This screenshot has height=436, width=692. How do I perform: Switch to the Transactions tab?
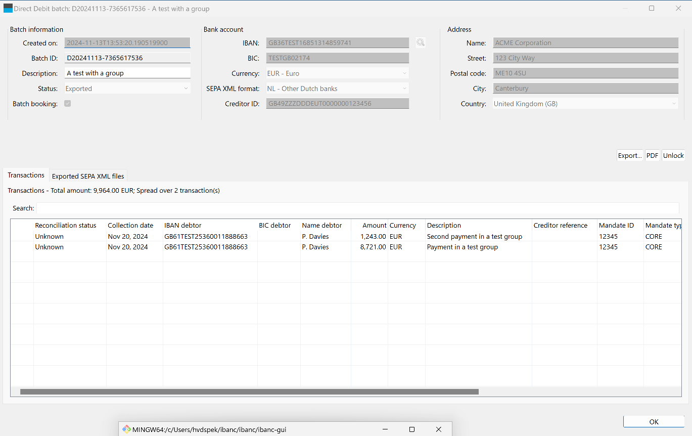pyautogui.click(x=26, y=175)
